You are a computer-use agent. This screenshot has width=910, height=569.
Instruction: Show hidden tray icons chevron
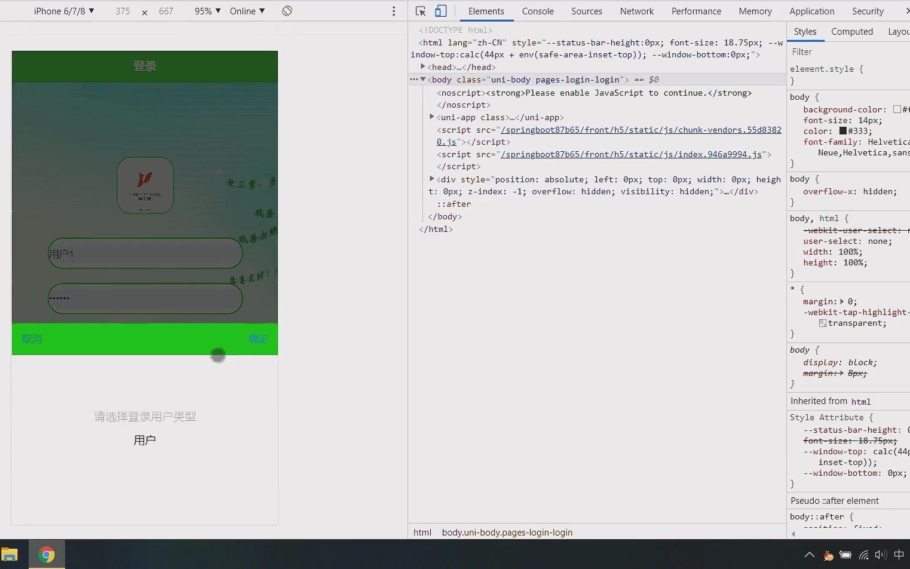click(x=809, y=555)
